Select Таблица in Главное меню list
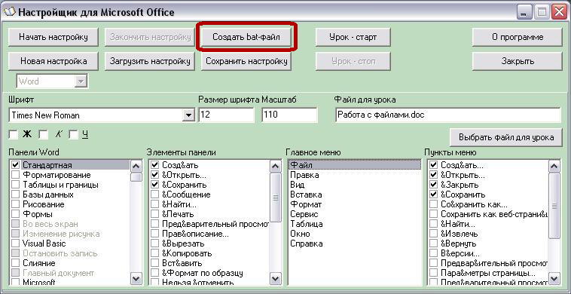571x294 pixels. 354,224
